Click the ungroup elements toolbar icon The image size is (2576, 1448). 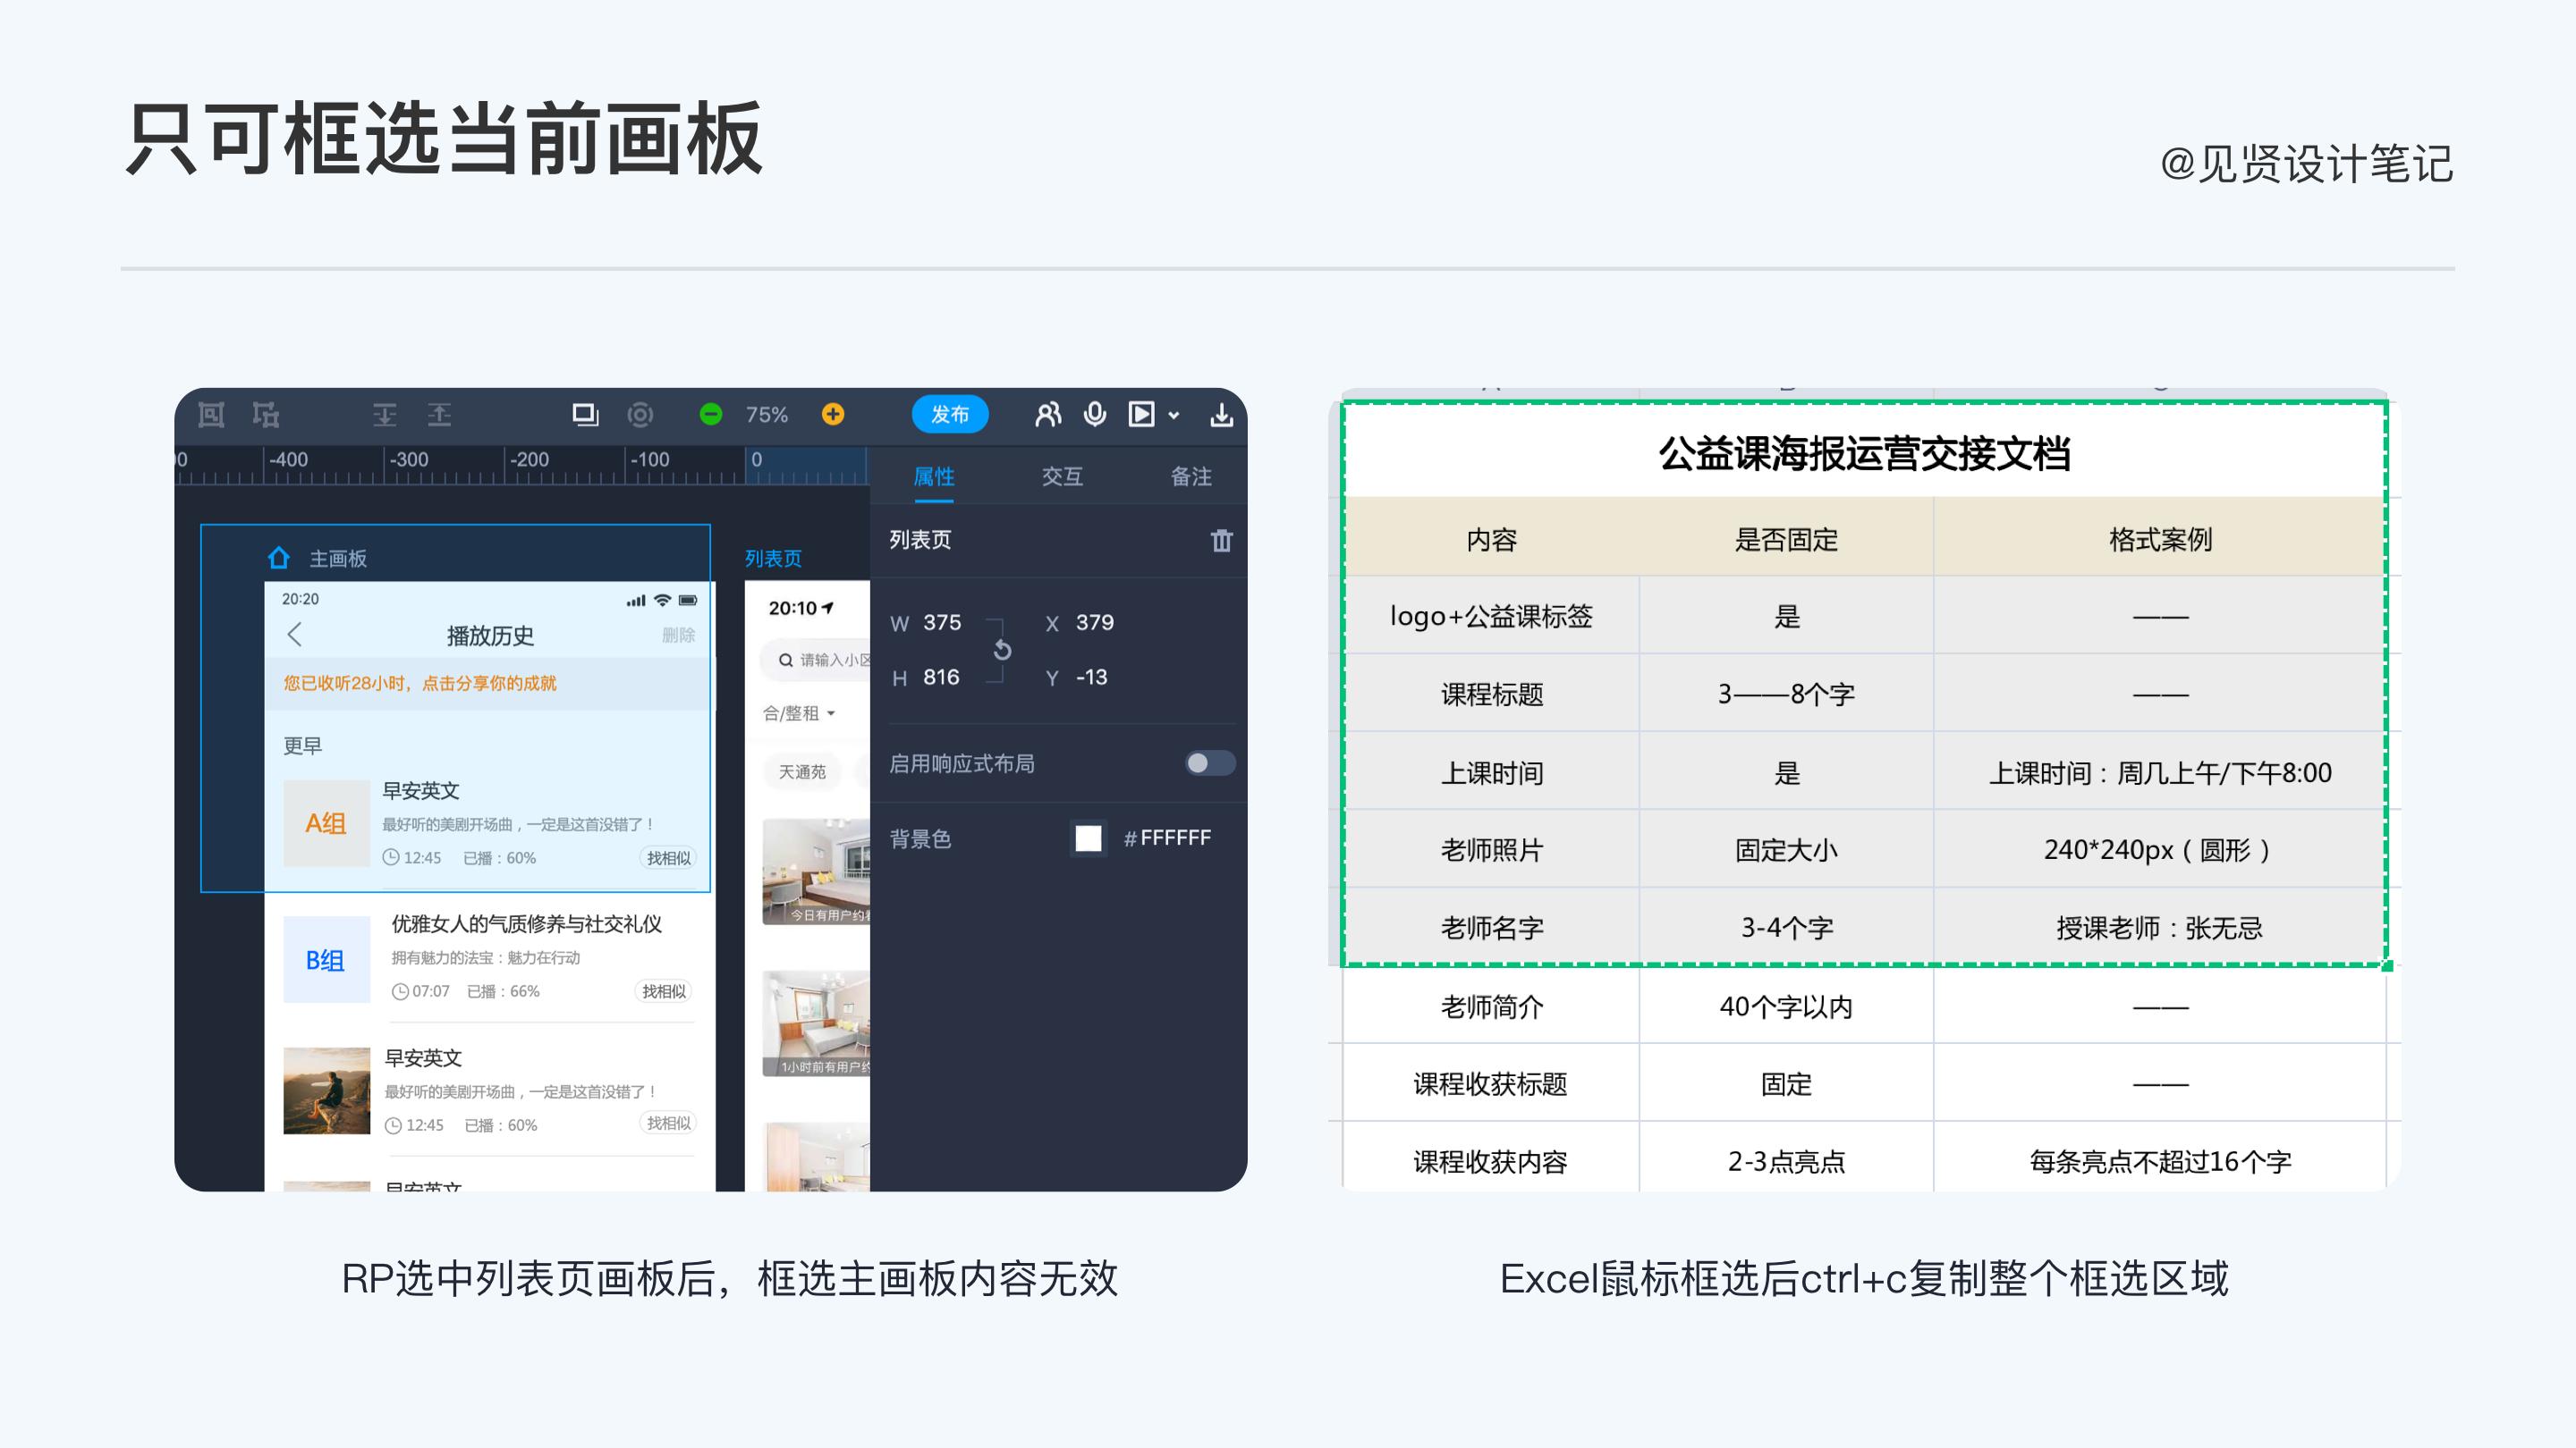[x=266, y=415]
